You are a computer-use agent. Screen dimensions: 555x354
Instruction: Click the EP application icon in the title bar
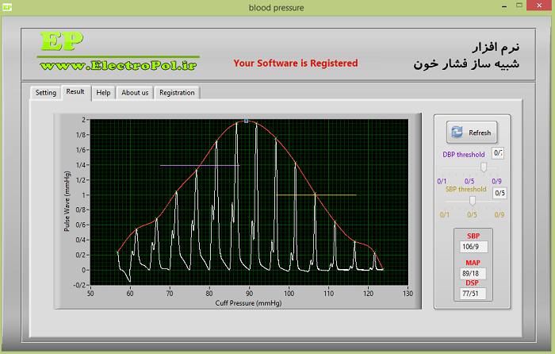[7, 7]
